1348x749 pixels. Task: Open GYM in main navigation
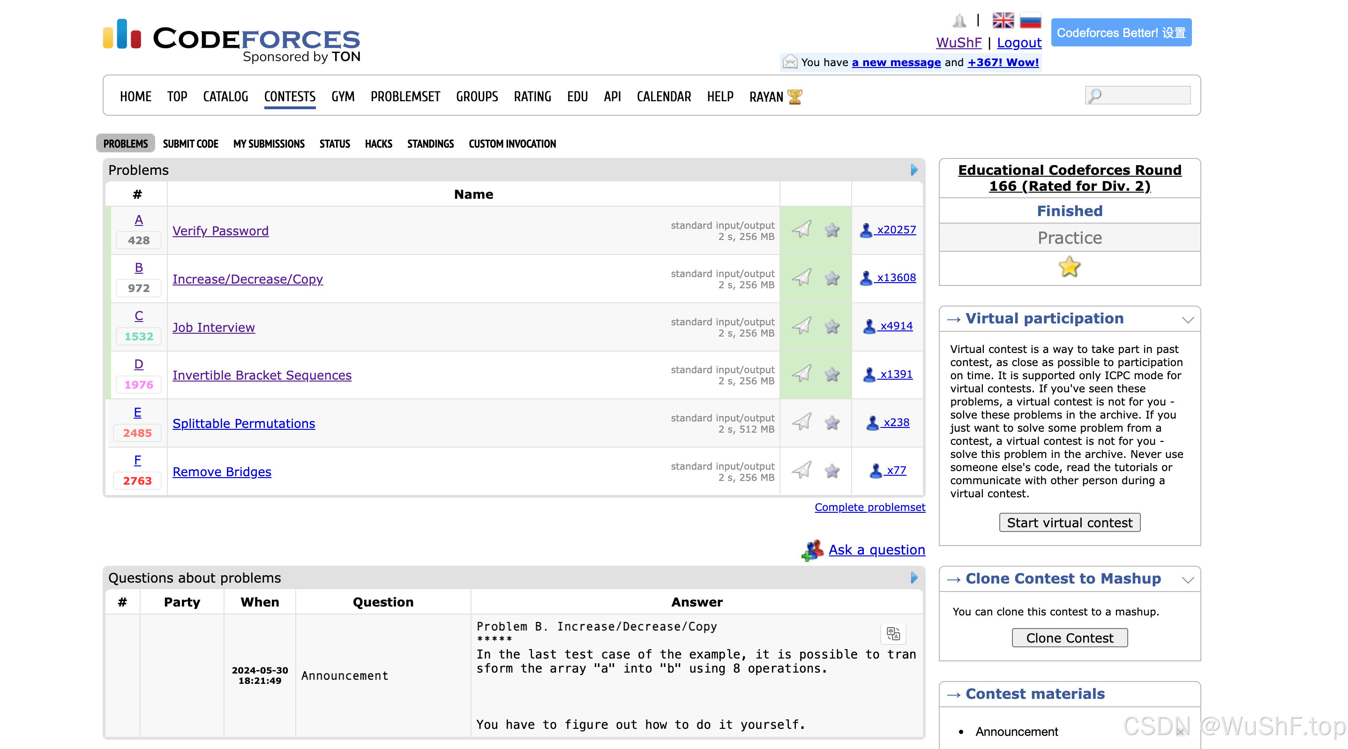pos(343,97)
